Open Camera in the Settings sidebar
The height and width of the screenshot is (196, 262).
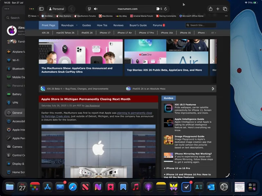pos(16,147)
